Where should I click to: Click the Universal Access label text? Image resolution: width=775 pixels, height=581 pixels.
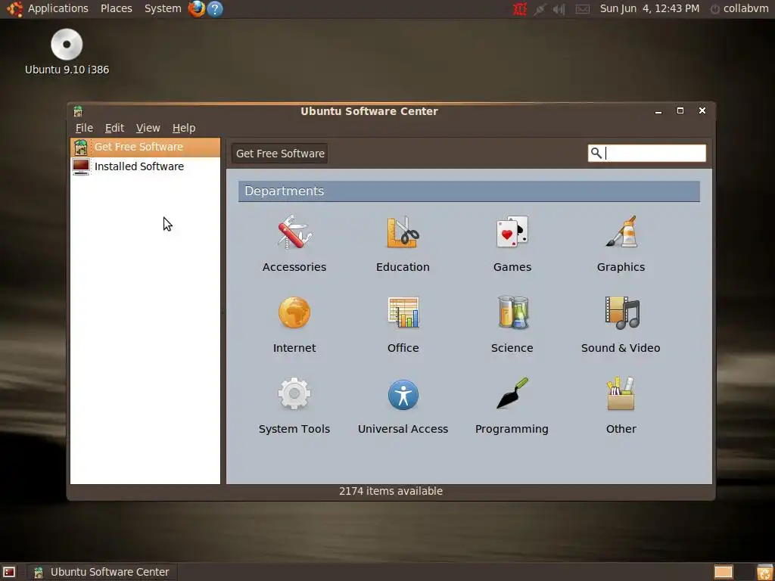click(403, 429)
